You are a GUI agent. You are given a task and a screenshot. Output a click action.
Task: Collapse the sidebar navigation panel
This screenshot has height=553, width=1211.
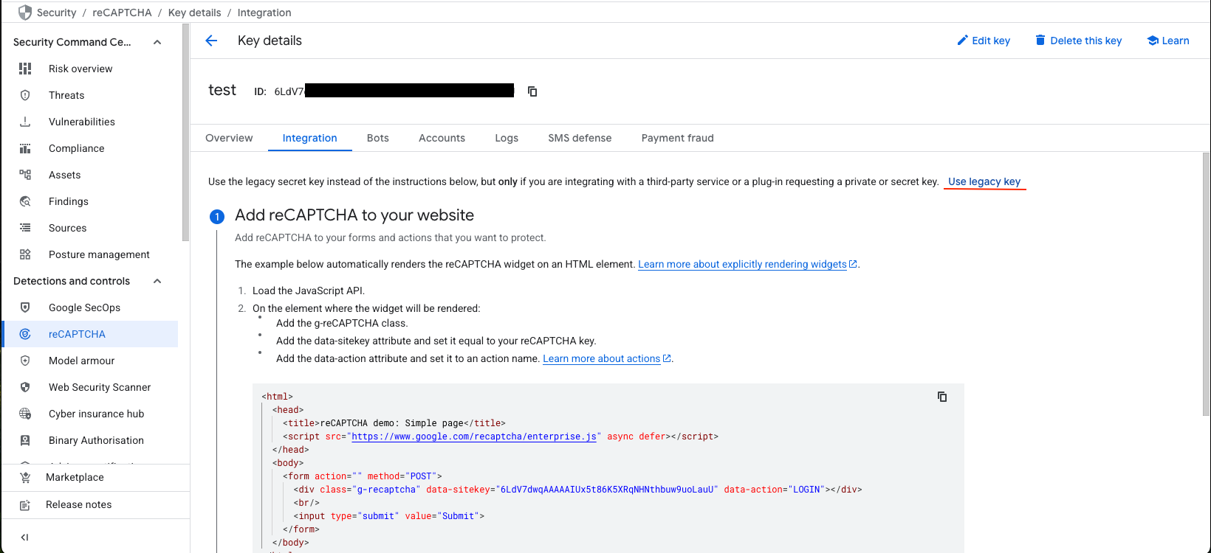point(24,538)
